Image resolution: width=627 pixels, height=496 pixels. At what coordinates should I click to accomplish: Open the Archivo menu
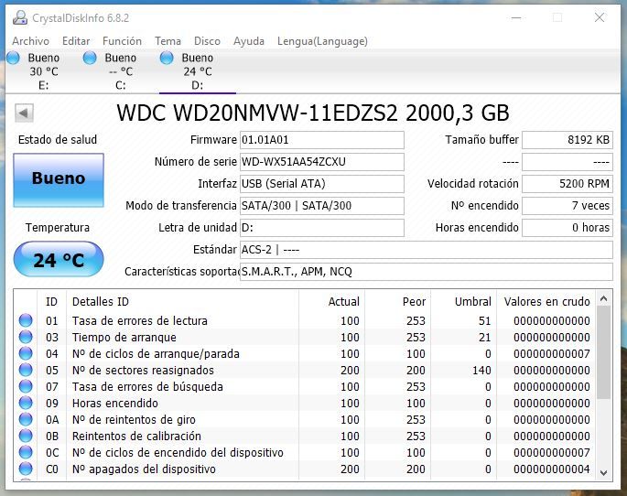point(30,41)
